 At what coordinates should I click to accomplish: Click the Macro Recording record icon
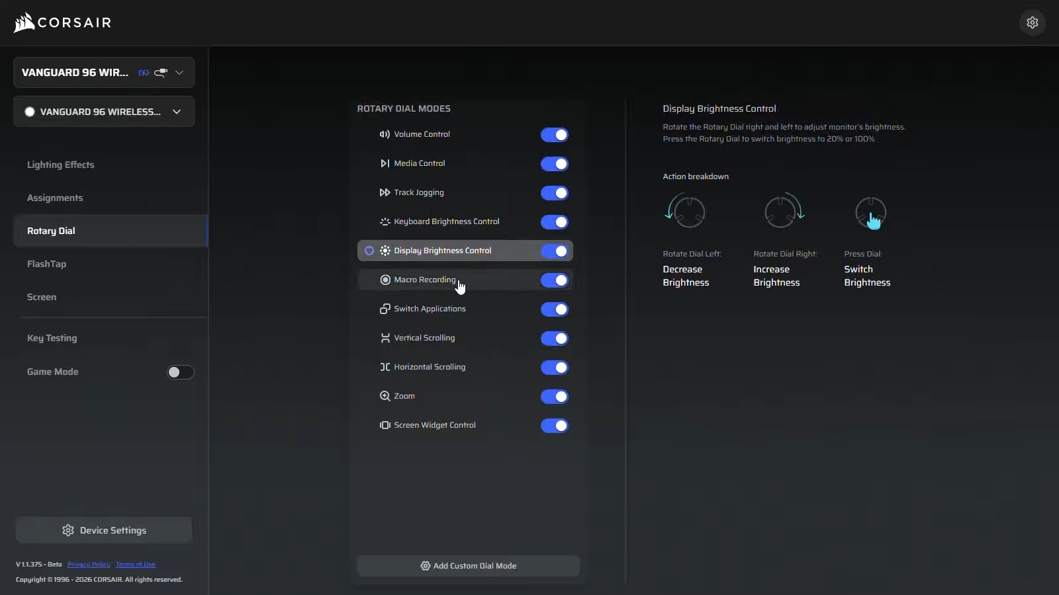click(x=385, y=280)
